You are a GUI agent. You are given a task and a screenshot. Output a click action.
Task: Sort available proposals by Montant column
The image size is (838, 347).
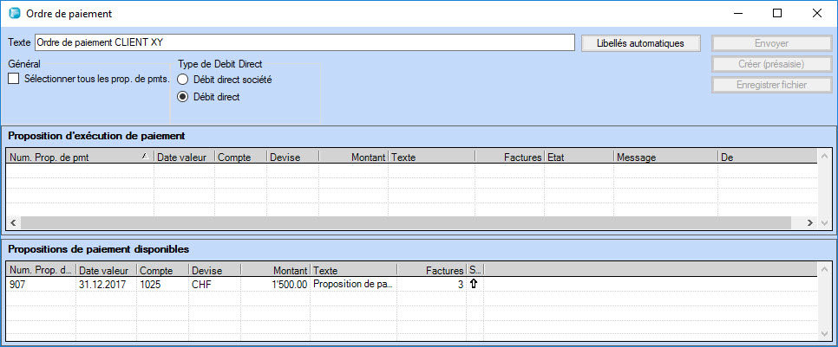[274, 270]
